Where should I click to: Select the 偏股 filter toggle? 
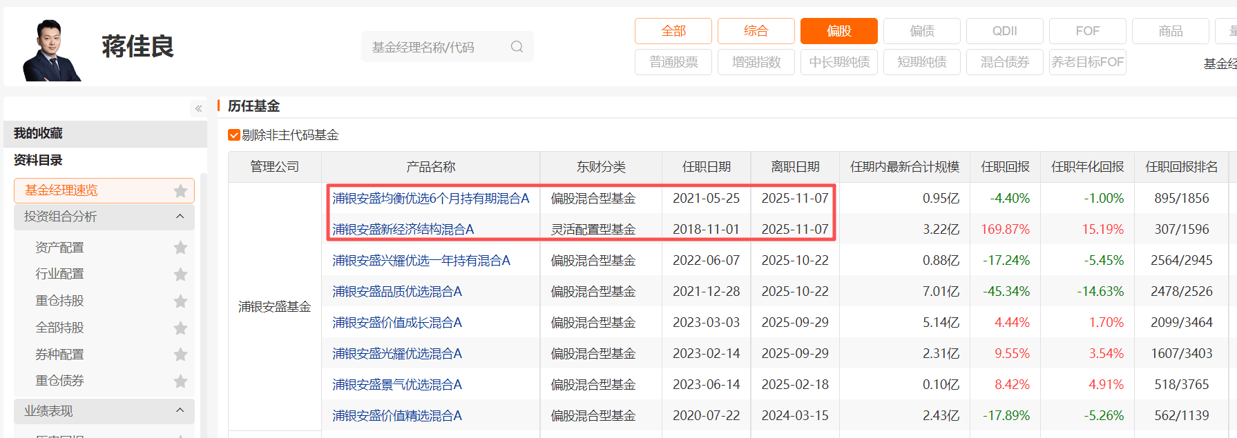838,31
